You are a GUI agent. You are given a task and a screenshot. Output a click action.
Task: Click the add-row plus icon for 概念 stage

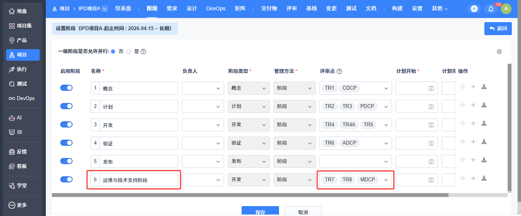pyautogui.click(x=473, y=87)
